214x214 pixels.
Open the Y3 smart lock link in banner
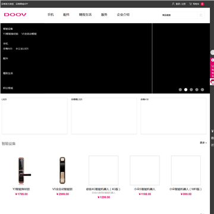click(x=11, y=34)
